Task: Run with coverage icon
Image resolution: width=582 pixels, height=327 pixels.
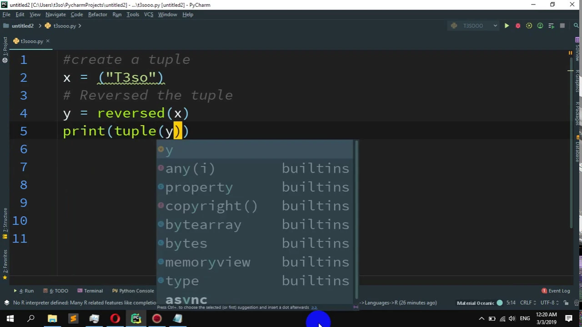Action: click(x=529, y=26)
